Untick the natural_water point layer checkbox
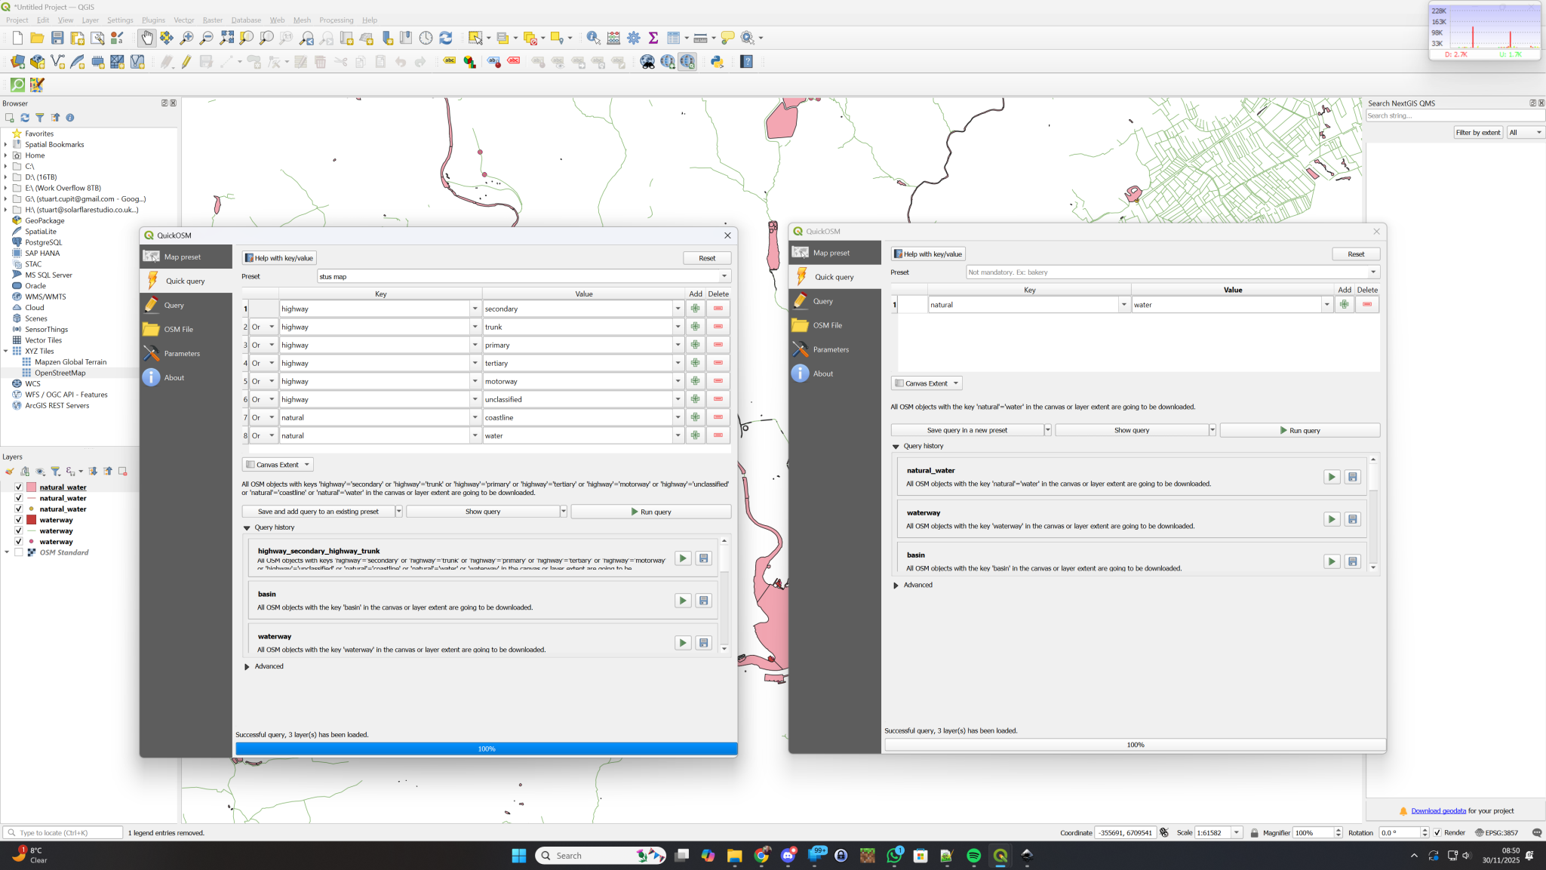This screenshot has height=870, width=1546. pos(19,509)
